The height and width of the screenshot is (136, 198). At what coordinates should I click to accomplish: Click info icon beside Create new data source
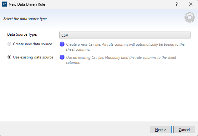(62, 44)
